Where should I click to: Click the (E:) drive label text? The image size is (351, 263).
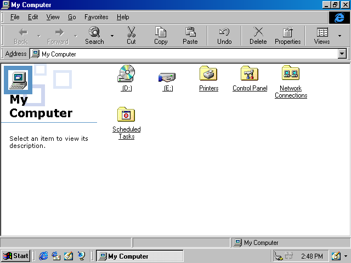(x=167, y=88)
